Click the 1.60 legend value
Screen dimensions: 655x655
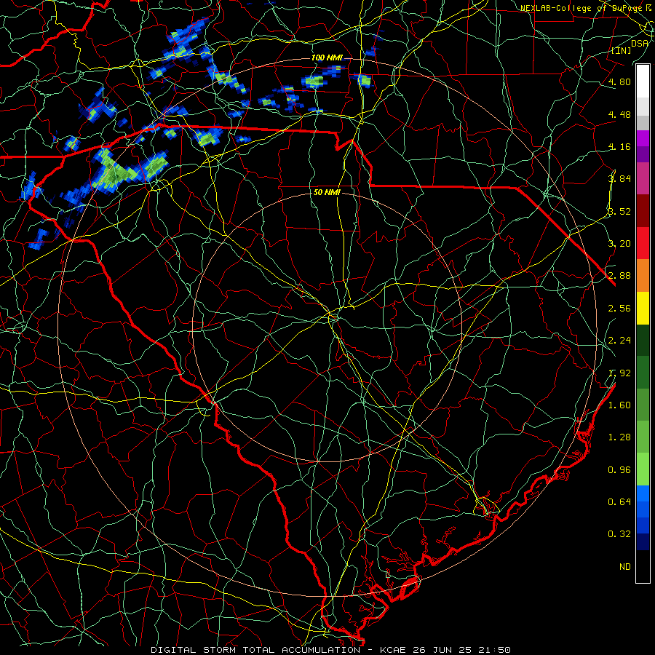(x=619, y=405)
